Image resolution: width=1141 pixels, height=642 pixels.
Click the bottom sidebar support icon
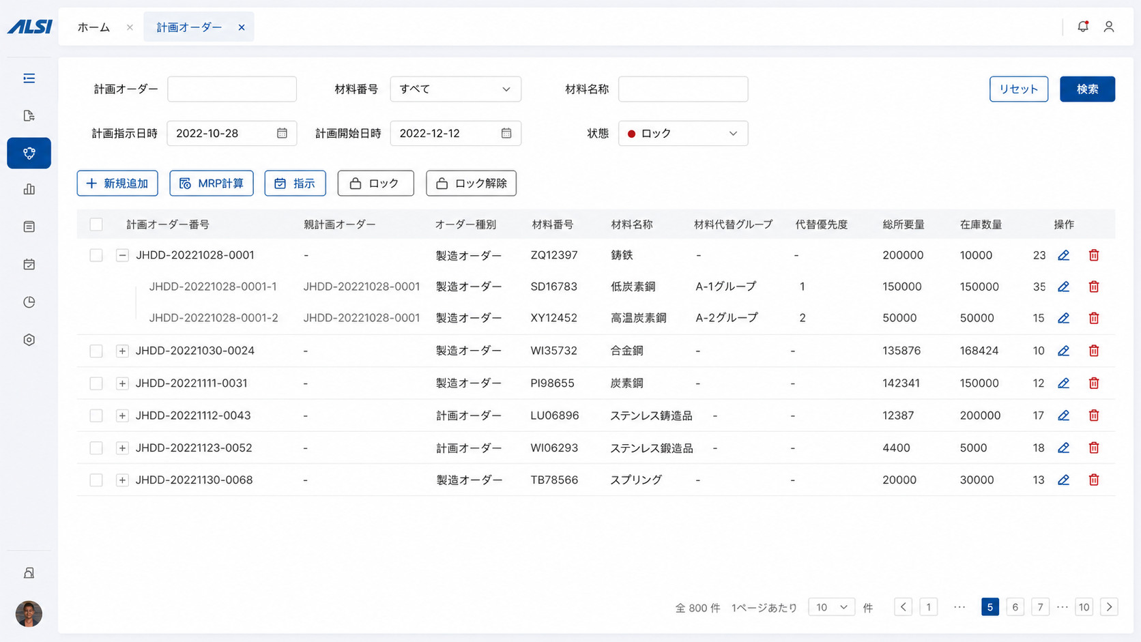tap(29, 573)
